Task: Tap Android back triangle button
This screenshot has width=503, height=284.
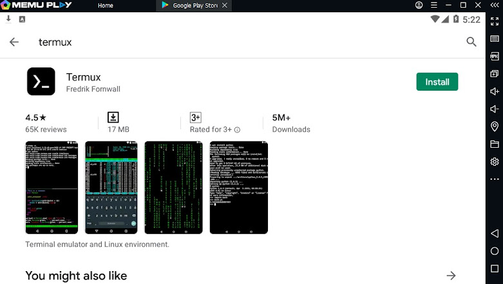Action: tap(495, 233)
